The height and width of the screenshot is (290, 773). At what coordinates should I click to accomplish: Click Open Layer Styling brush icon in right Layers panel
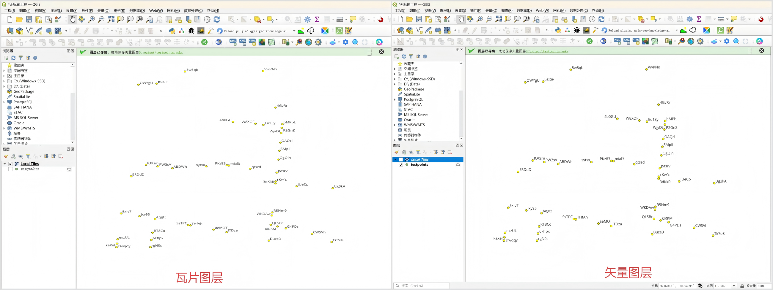(x=396, y=152)
